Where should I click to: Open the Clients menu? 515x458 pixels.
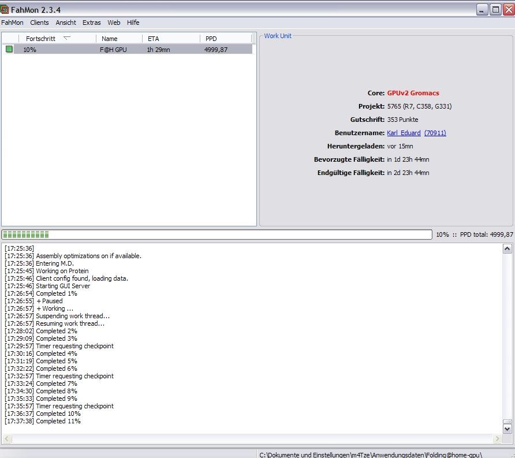(x=39, y=23)
